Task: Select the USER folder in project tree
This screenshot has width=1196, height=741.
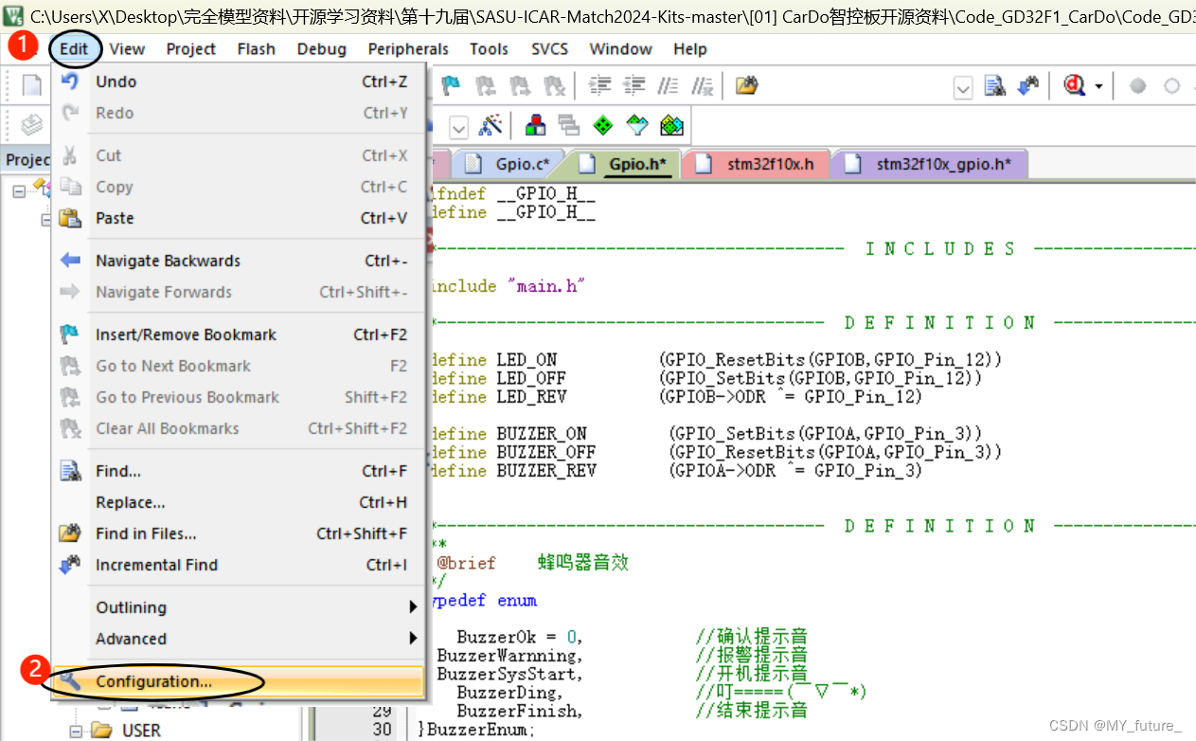Action: (141, 731)
